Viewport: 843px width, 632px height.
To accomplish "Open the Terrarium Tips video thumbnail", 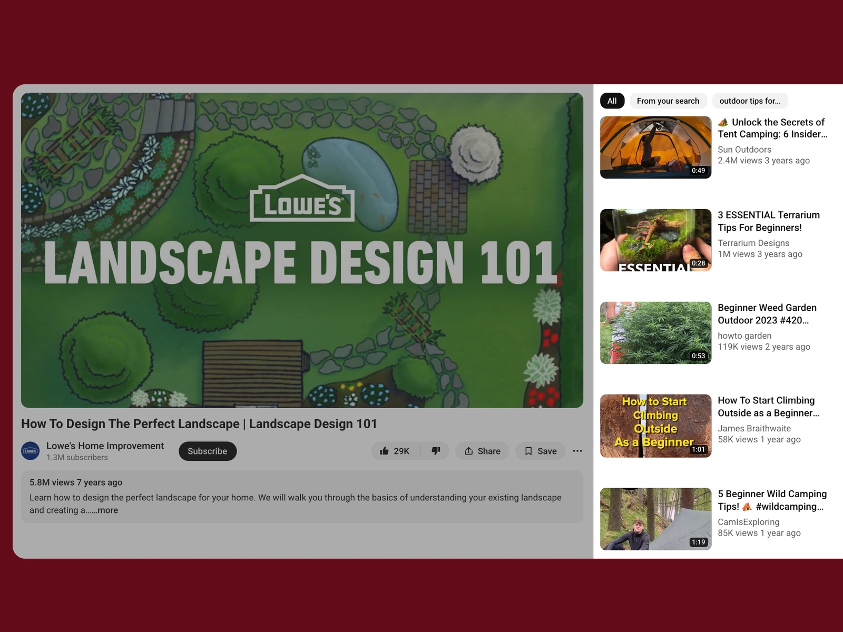I will coord(655,240).
